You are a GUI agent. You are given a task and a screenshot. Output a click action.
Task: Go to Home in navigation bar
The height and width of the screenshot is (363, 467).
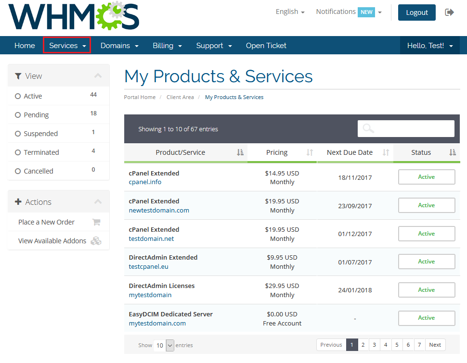[x=25, y=46]
